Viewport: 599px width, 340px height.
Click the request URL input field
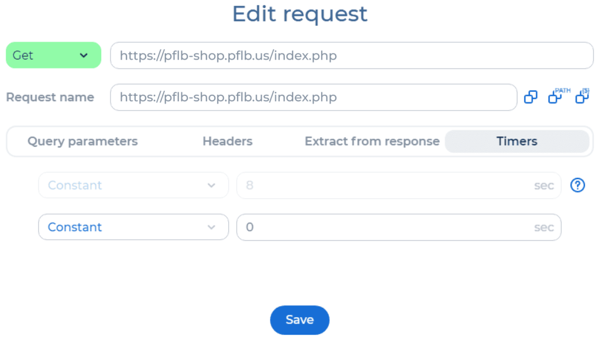pyautogui.click(x=352, y=56)
